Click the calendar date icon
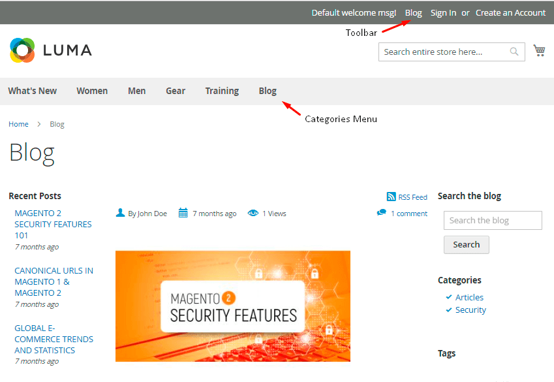Viewport: 554px width, 382px height. 183,213
